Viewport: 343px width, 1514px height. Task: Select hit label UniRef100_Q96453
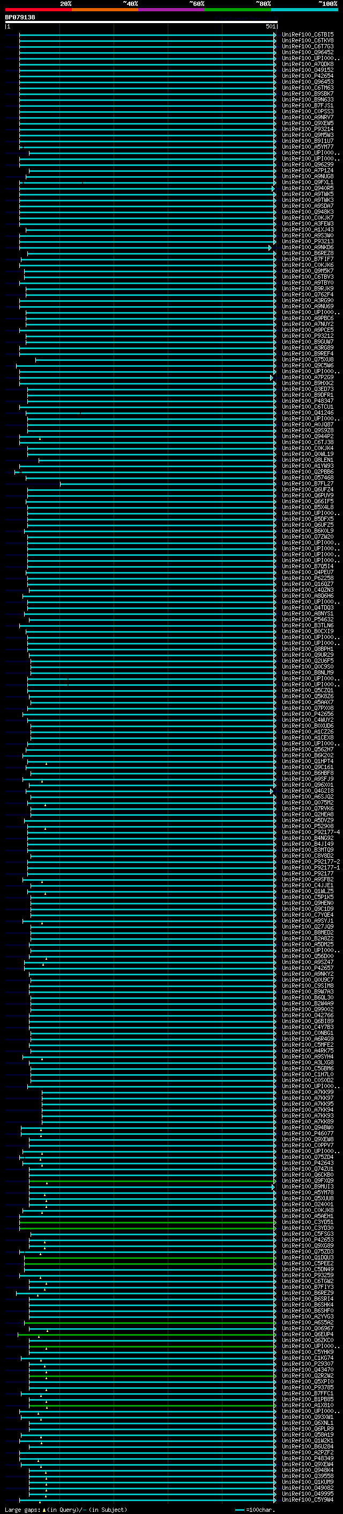click(307, 82)
